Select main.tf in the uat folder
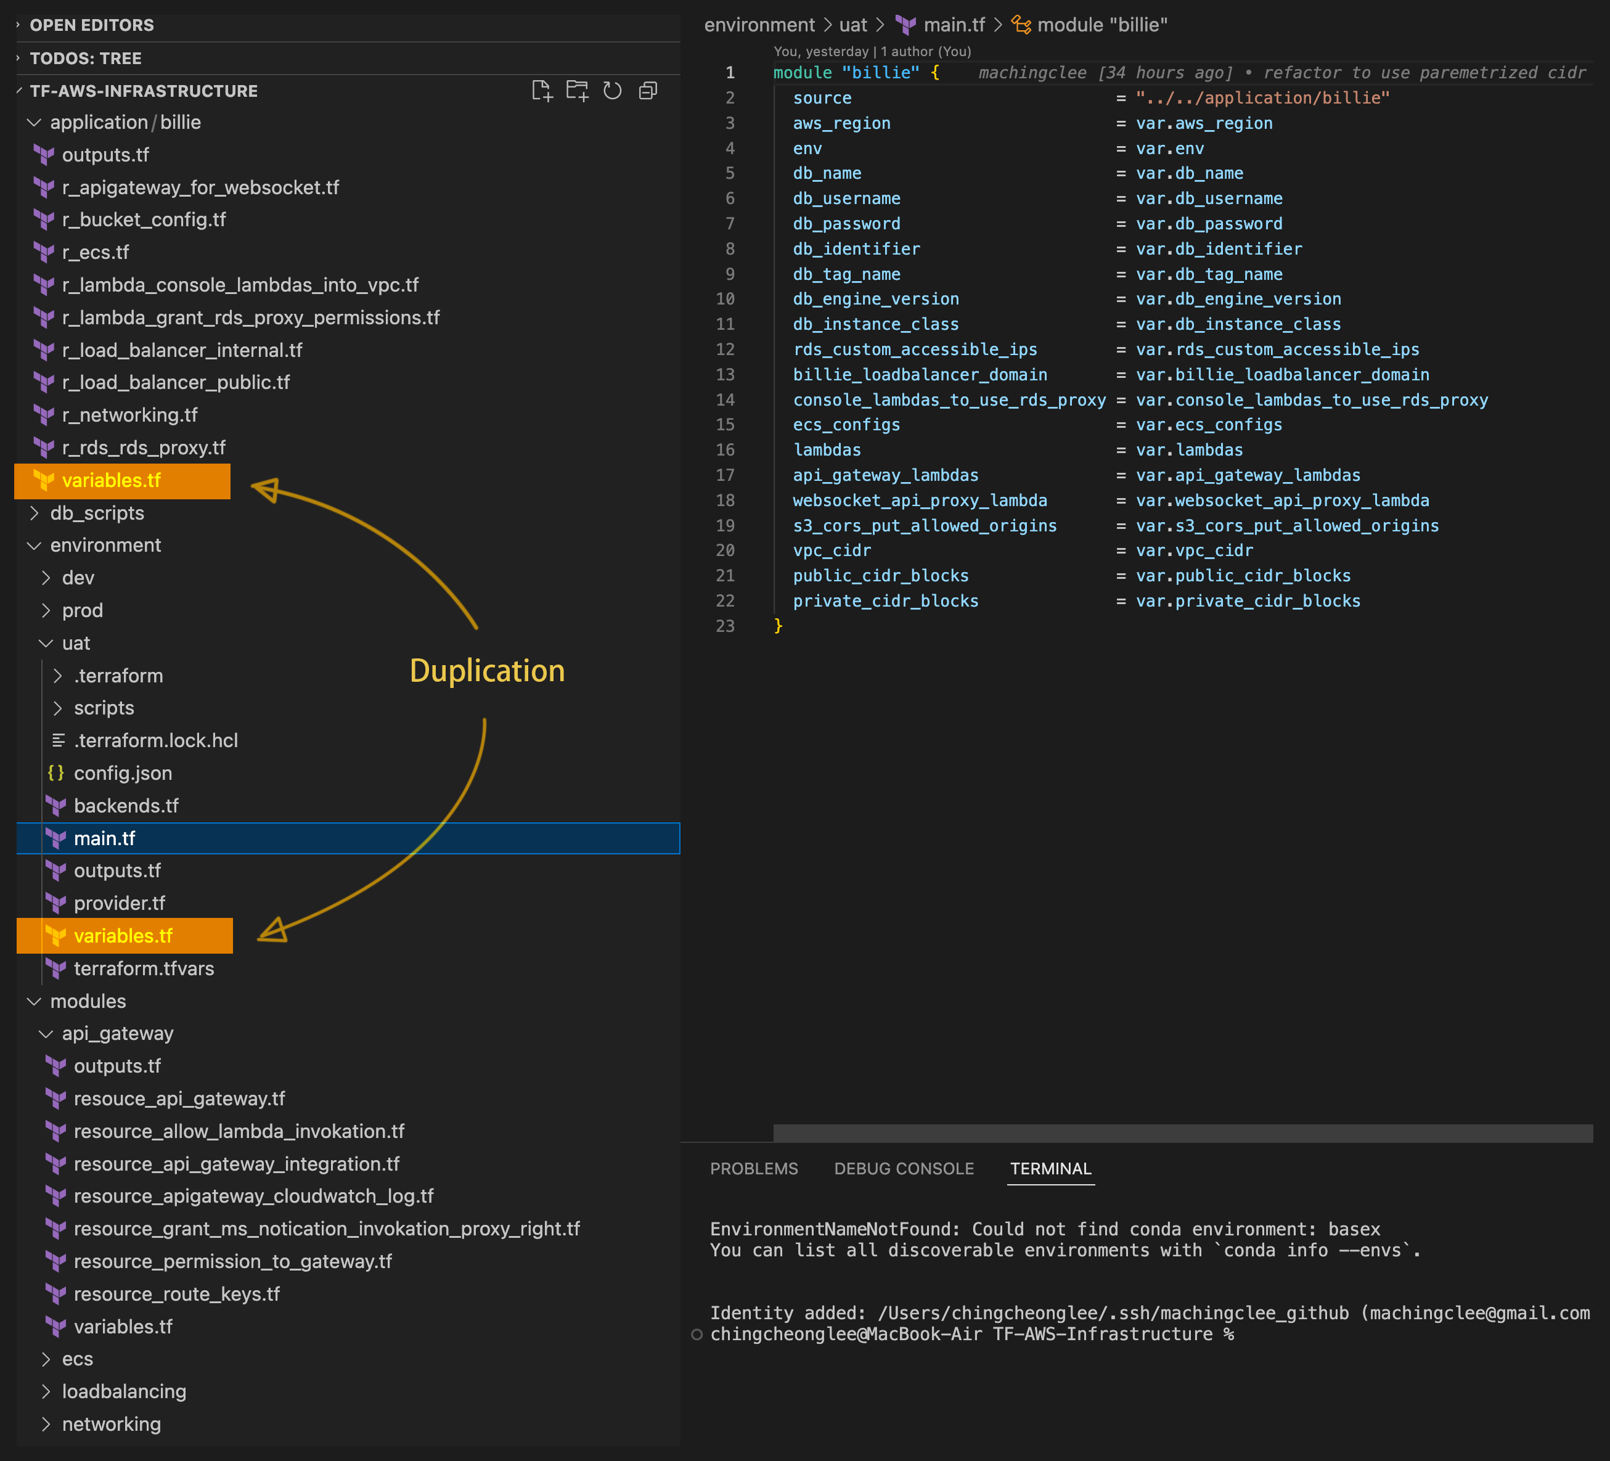Viewport: 1610px width, 1461px height. point(348,839)
